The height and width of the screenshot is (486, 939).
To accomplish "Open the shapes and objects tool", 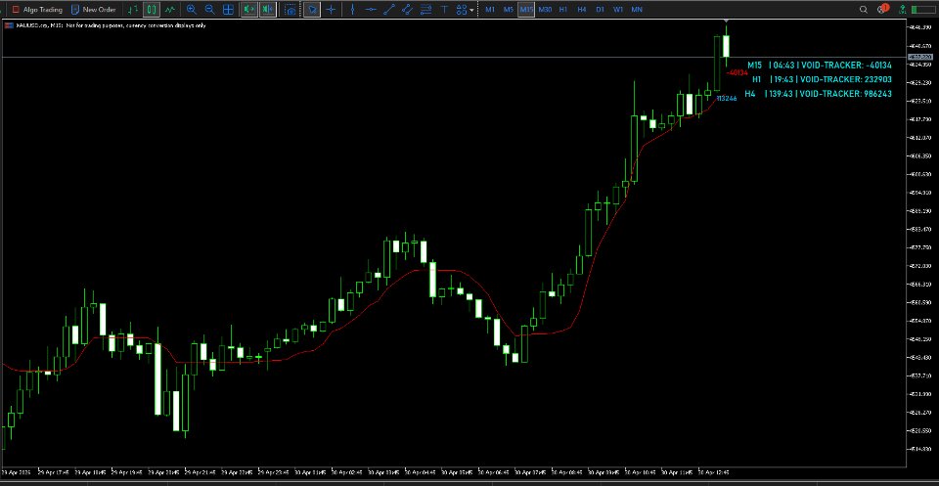I will (461, 10).
